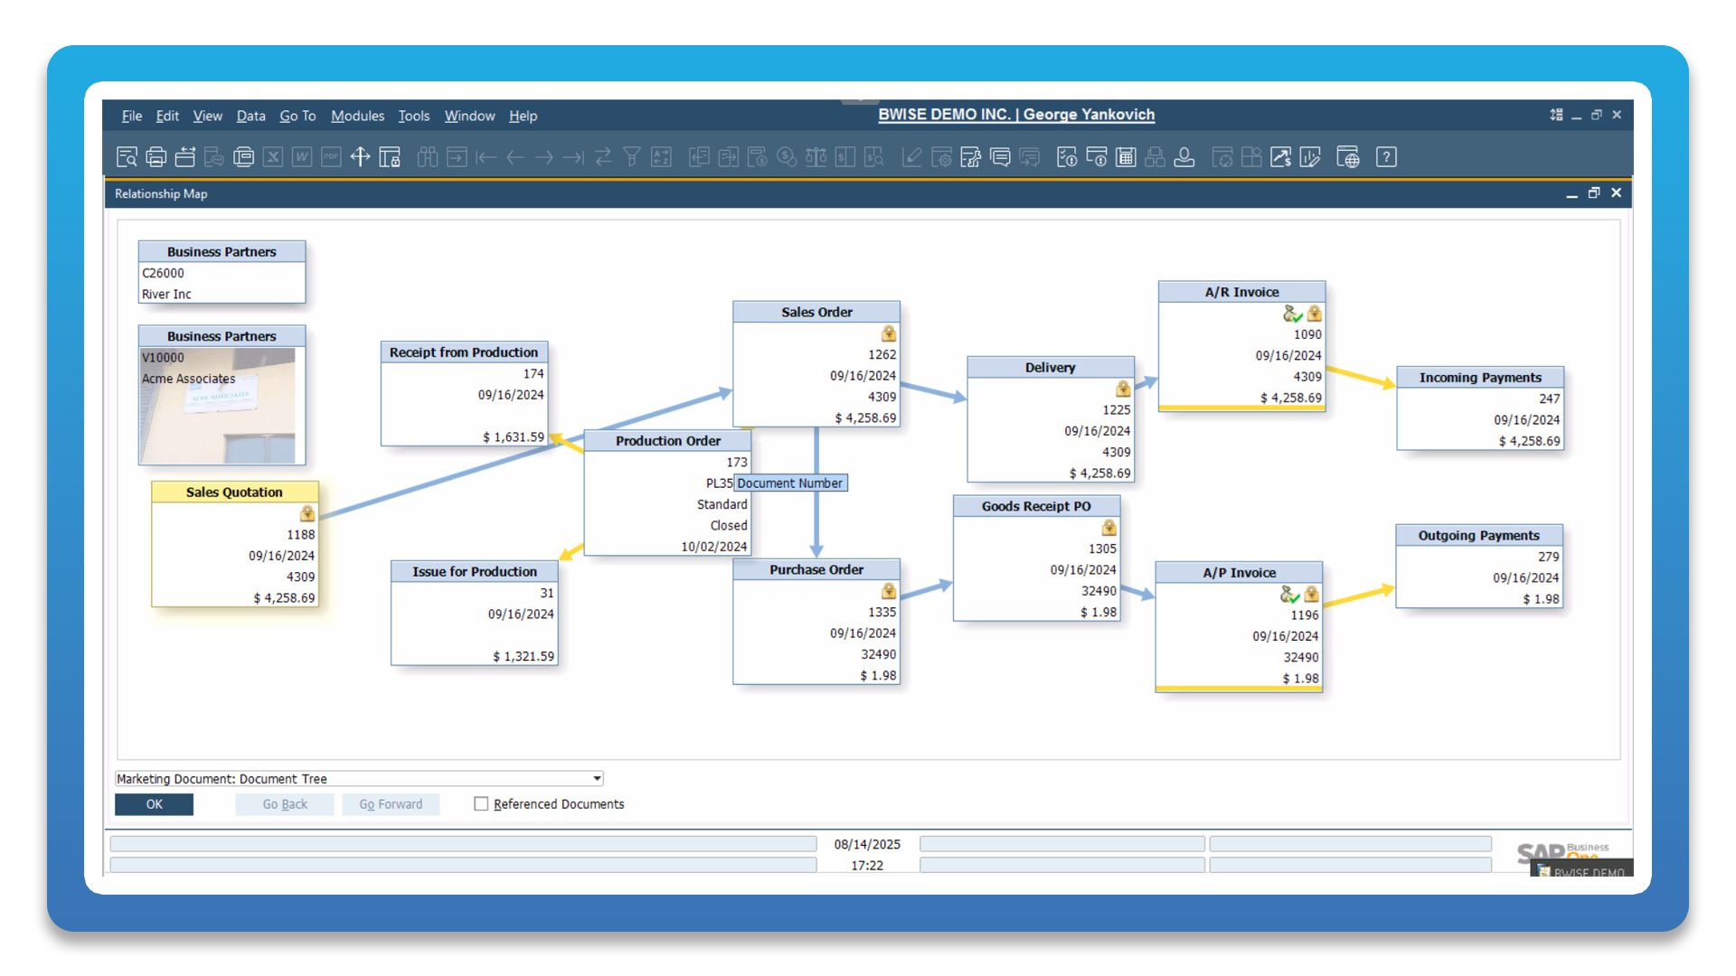Open the Sort Table tool
Screen dimensions: 1736x976
tap(662, 156)
